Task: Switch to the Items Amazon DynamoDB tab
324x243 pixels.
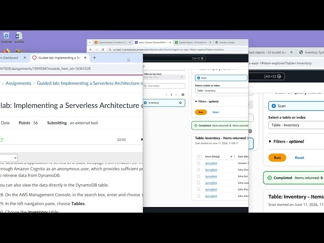Action: click(x=153, y=43)
